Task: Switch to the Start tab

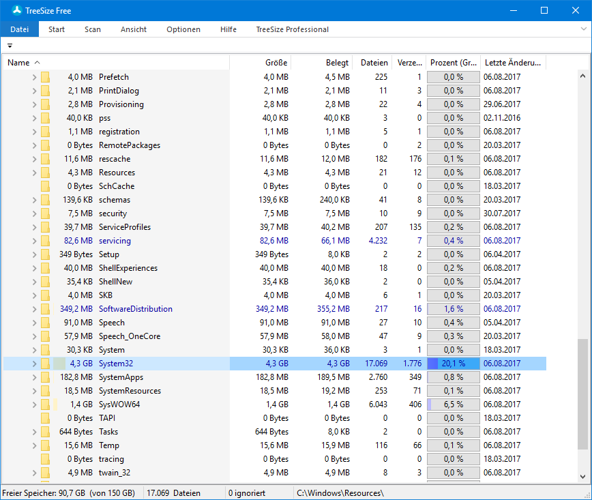Action: coord(56,29)
